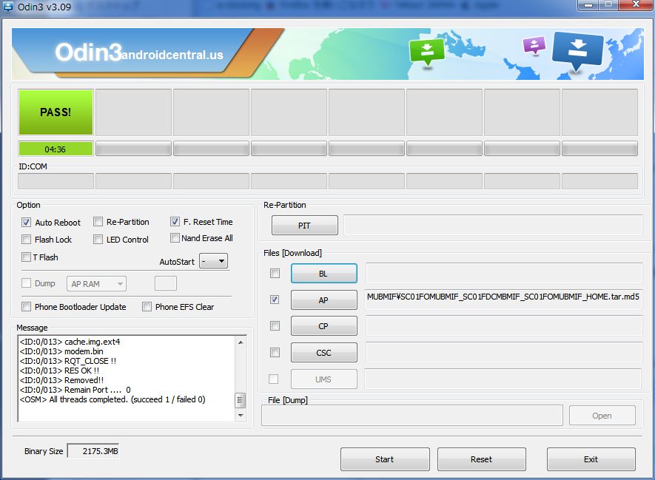Viewport: 655px width, 480px height.
Task: Click the 'cache.img.ext4' log line
Action: coord(70,342)
